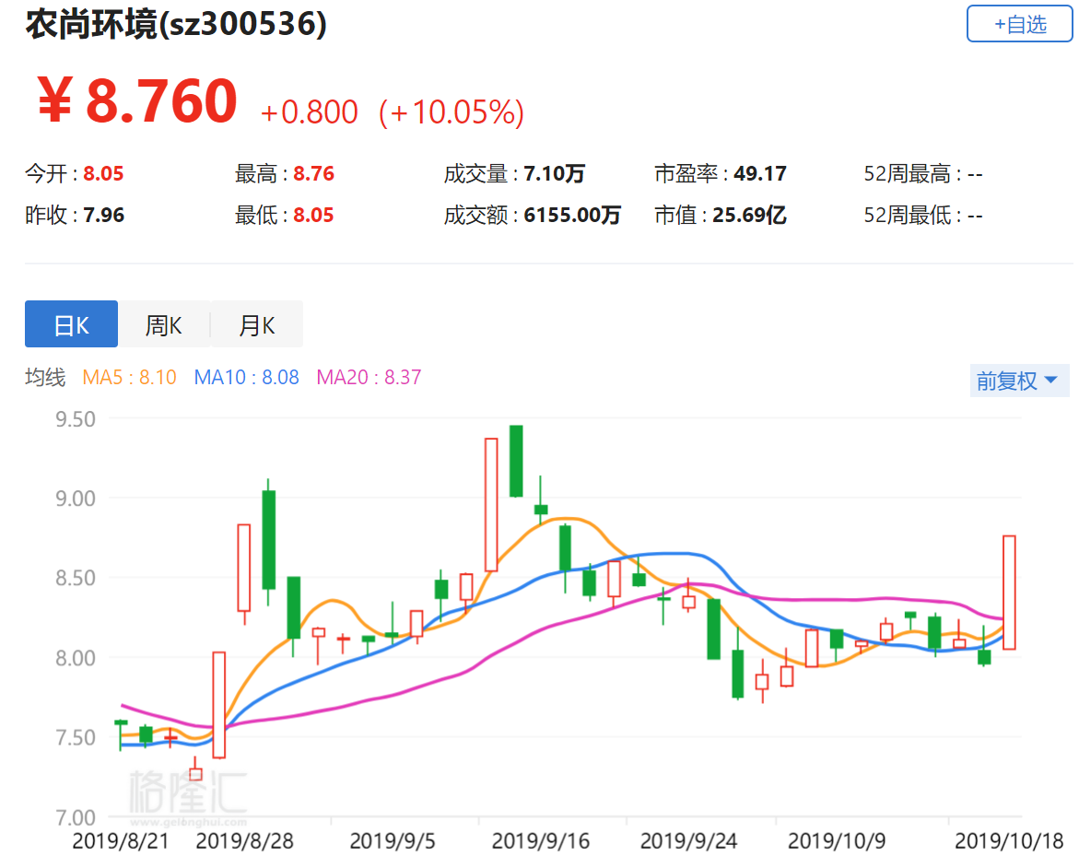Image resolution: width=1079 pixels, height=856 pixels.
Task: Click 市值 value 25.69亿
Action: 749,216
